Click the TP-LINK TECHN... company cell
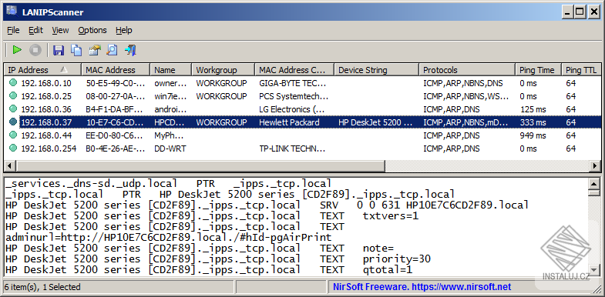The image size is (605, 297). coord(292,148)
